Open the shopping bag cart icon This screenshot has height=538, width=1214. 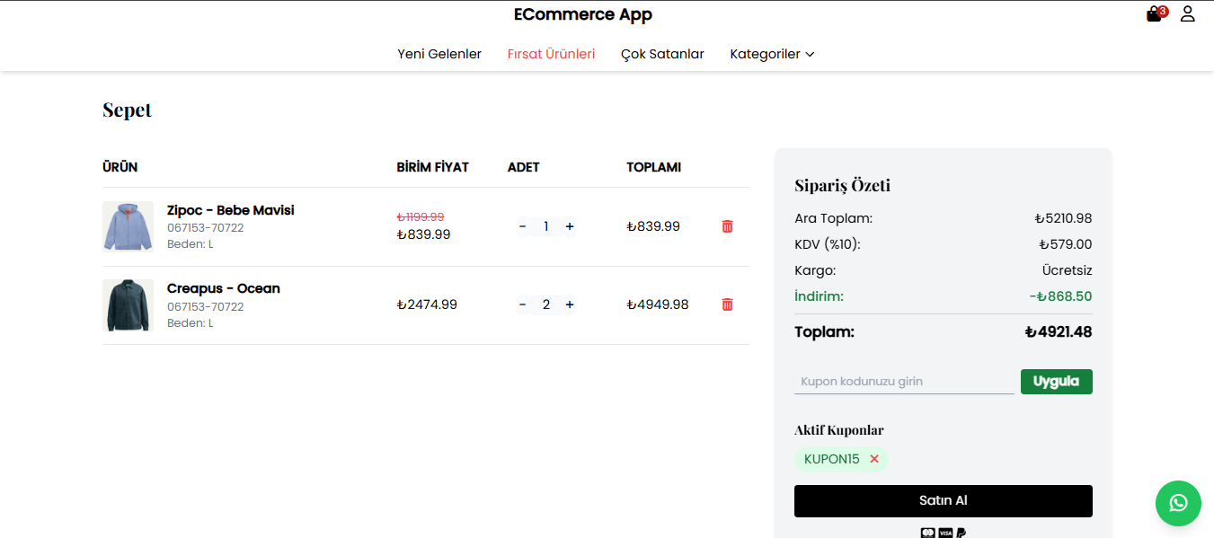point(1155,14)
